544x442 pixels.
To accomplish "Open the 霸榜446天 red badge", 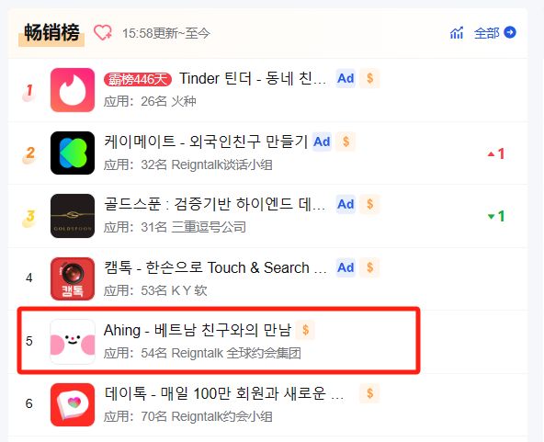I will point(138,79).
